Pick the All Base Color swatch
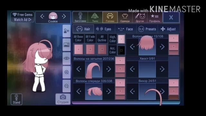Screen dimensions: 206x116 pyautogui.click(x=79, y=49)
